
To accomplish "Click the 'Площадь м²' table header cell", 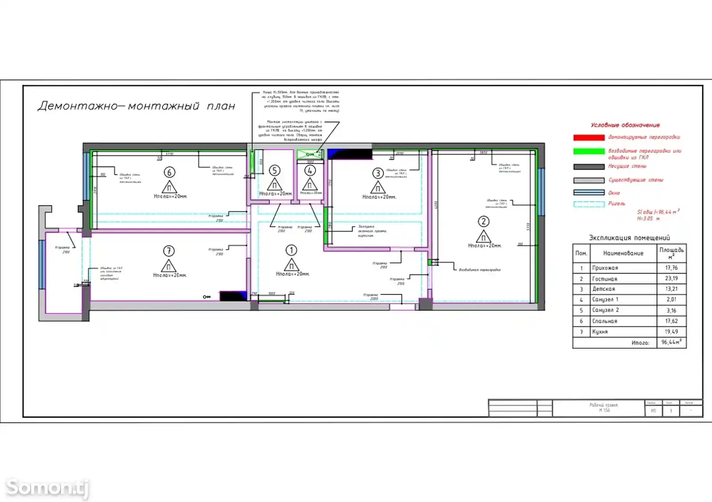I will [672, 253].
